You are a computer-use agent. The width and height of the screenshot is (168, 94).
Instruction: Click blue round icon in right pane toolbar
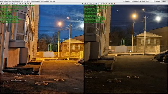[96, 3]
